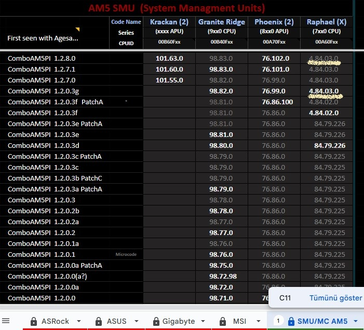Select the 00A60Fxx CPUID cell
Screen dimensions: 364x330
pyautogui.click(x=327, y=42)
